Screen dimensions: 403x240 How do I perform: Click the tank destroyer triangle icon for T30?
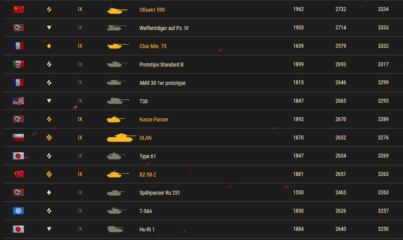(49, 101)
